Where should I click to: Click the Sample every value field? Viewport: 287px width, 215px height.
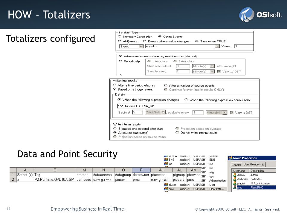[x=183, y=71]
